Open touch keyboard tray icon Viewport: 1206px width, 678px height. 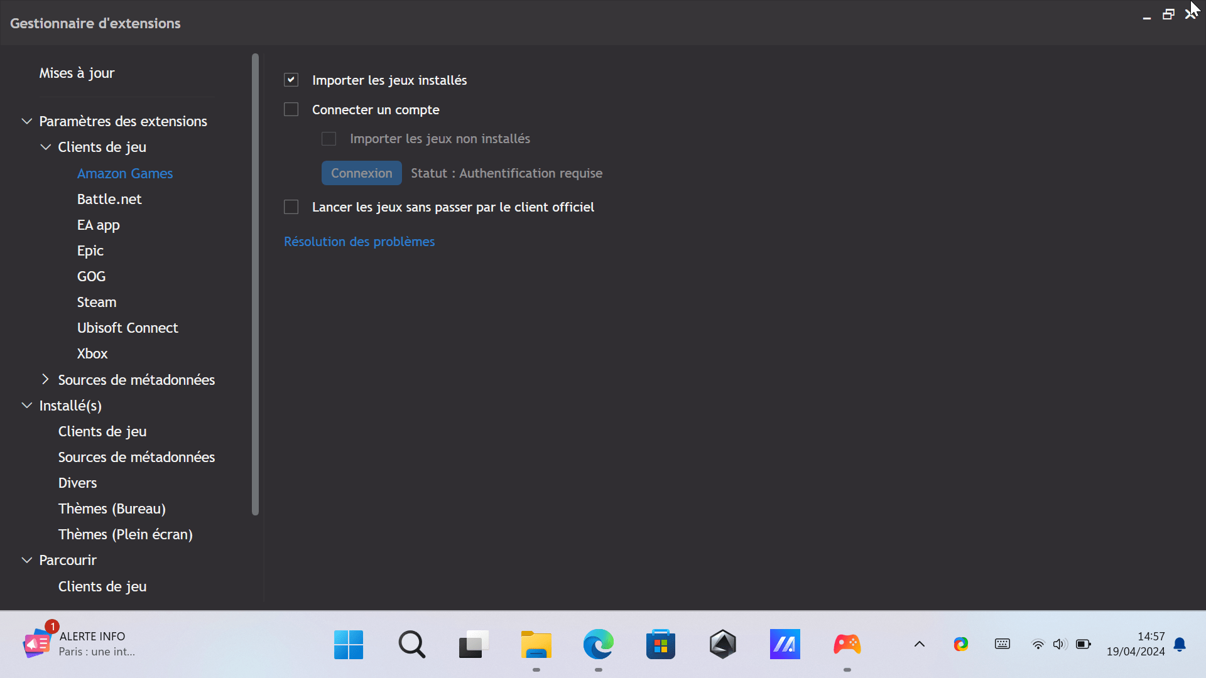[x=1002, y=644]
